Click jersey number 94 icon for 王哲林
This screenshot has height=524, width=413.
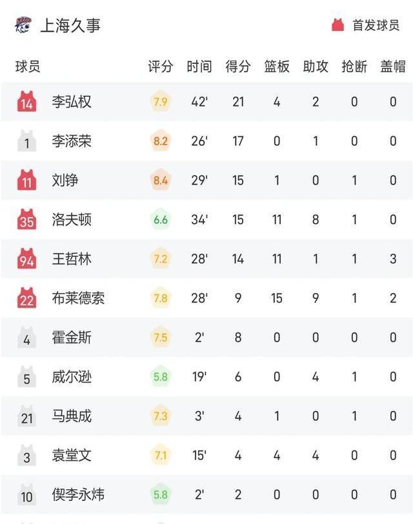pyautogui.click(x=26, y=259)
